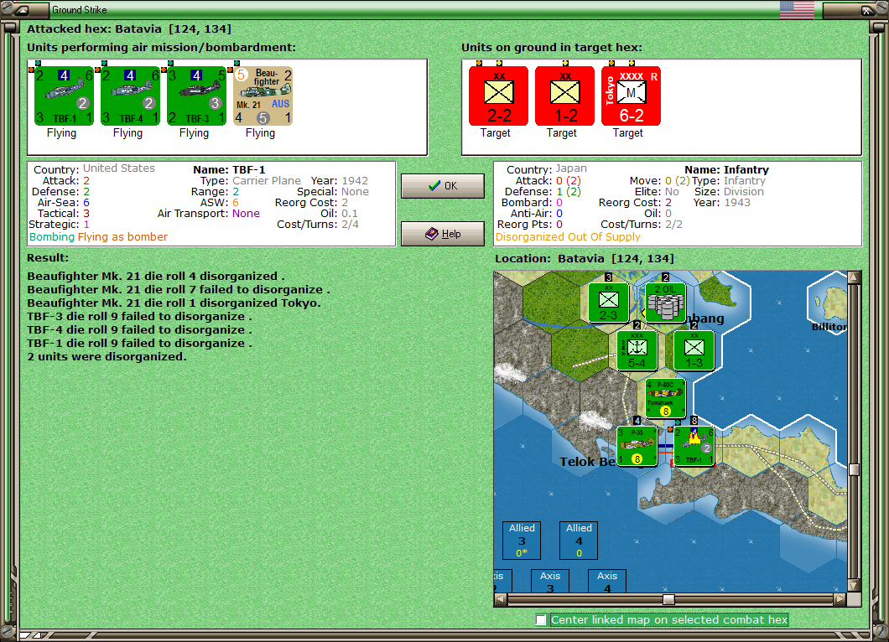The image size is (889, 642).
Task: Click the 'TBF-1 die roll 9' result line
Action: (139, 344)
